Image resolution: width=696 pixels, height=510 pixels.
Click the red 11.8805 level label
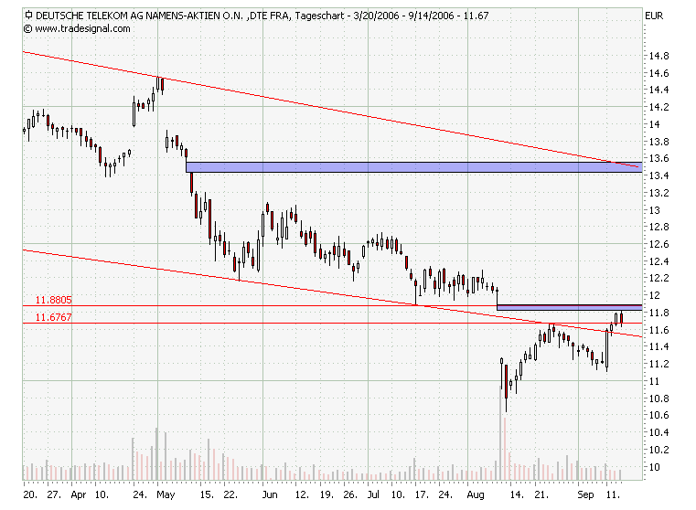53,300
